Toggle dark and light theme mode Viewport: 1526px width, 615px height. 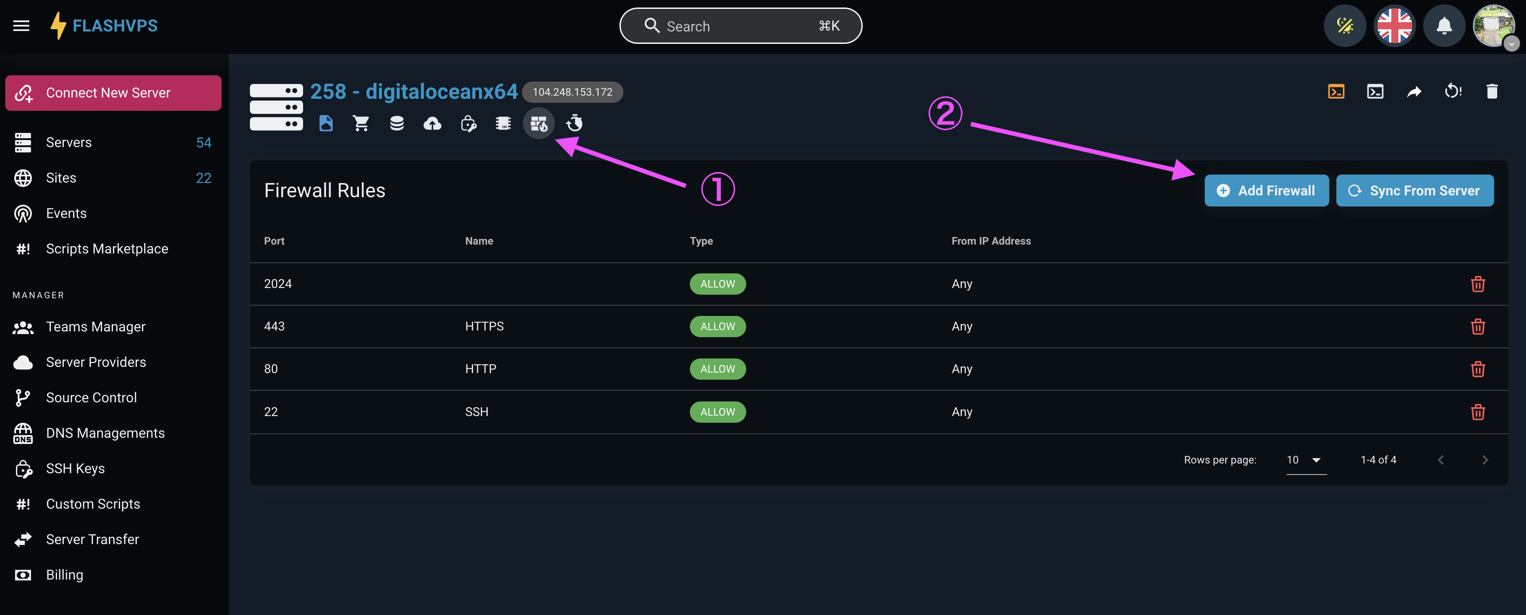point(1345,26)
